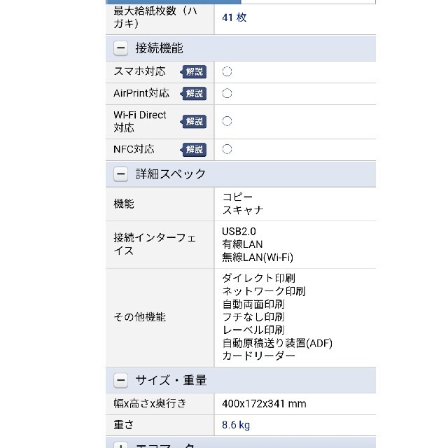Click the 400x172x341 mm dimension value
The height and width of the screenshot is (448, 448).
pos(264,404)
